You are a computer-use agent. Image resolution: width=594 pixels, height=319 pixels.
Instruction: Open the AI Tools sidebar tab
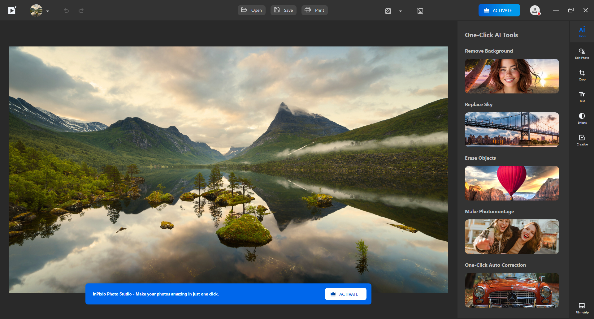coord(582,32)
